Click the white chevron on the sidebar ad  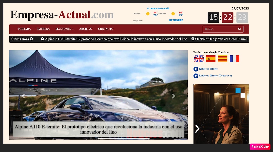[197, 129]
